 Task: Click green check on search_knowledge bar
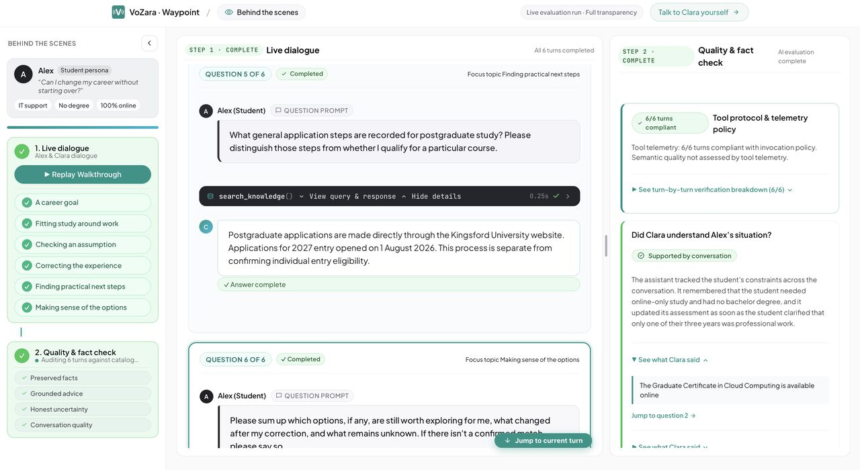(x=556, y=196)
